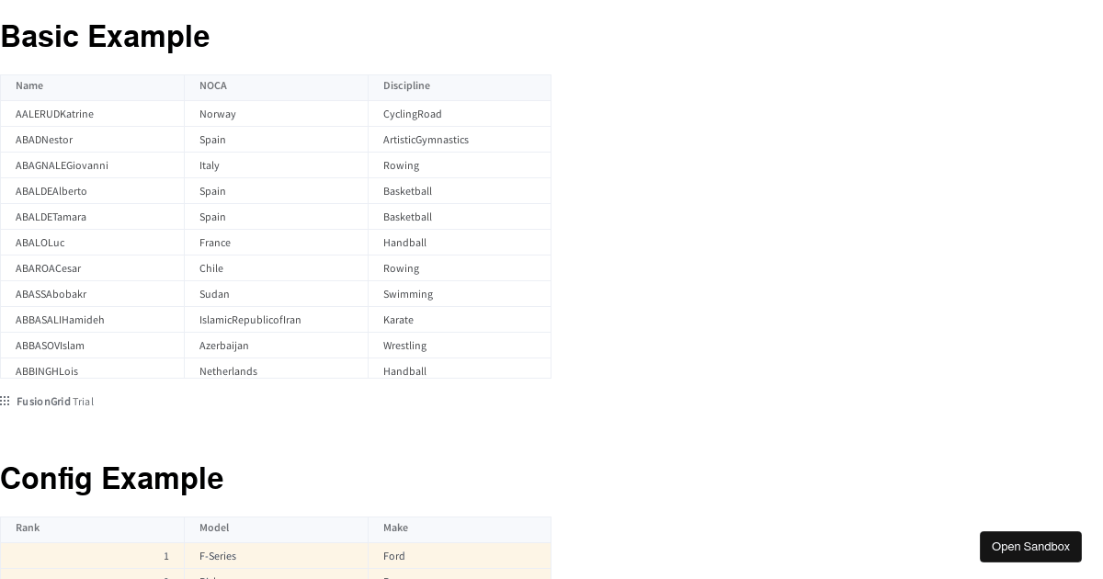Select the AALERUDKatrine name cell

click(54, 114)
